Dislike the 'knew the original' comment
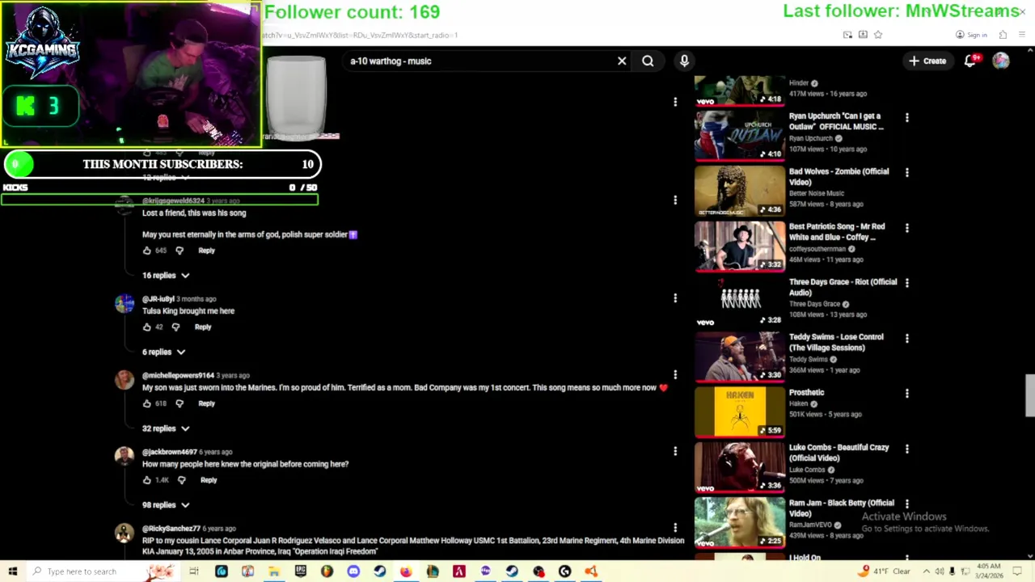The image size is (1035, 582). [x=181, y=480]
